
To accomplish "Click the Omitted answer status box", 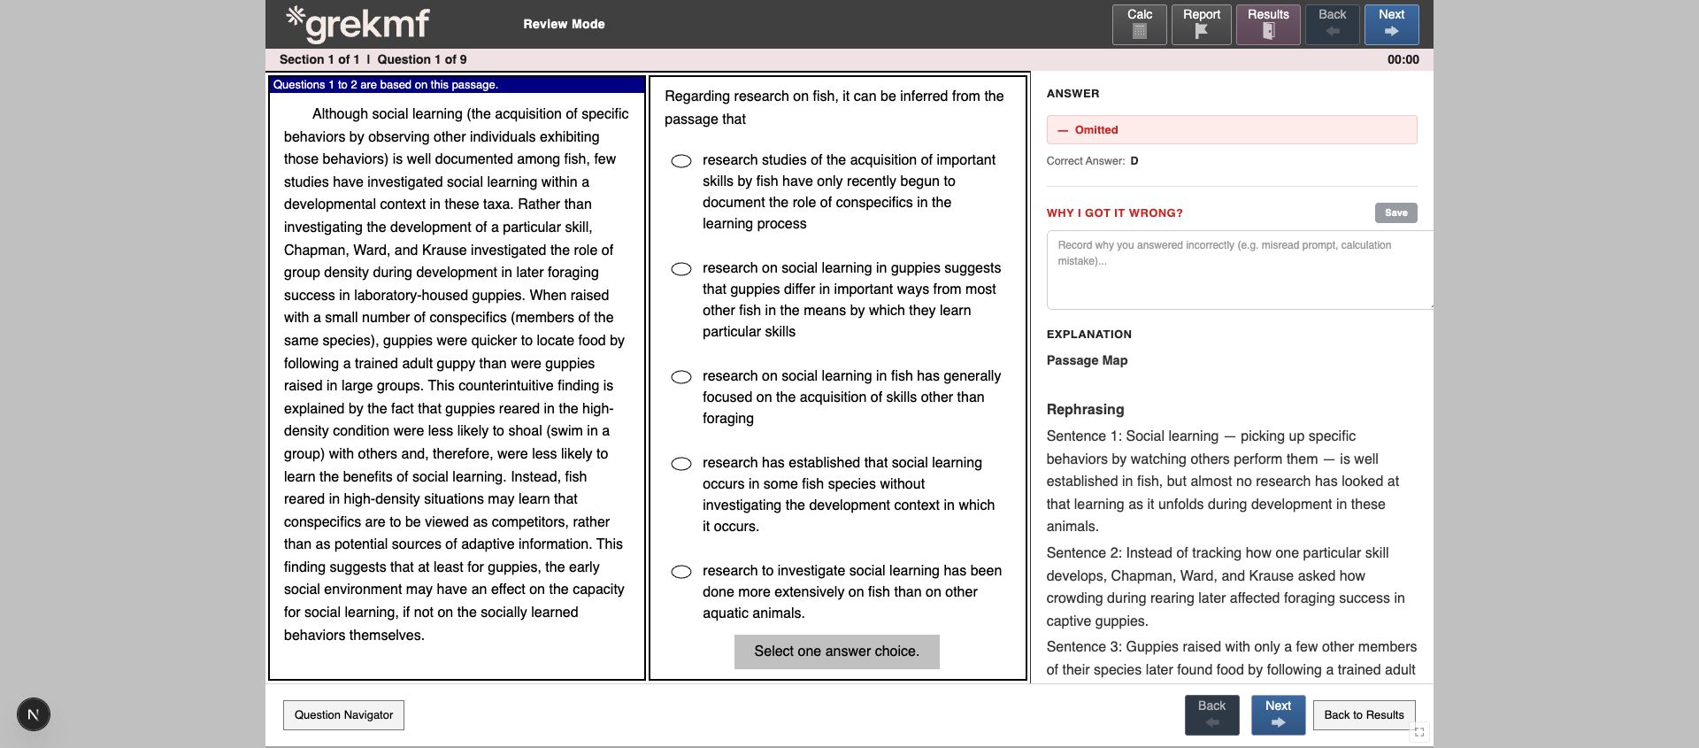I will point(1232,129).
